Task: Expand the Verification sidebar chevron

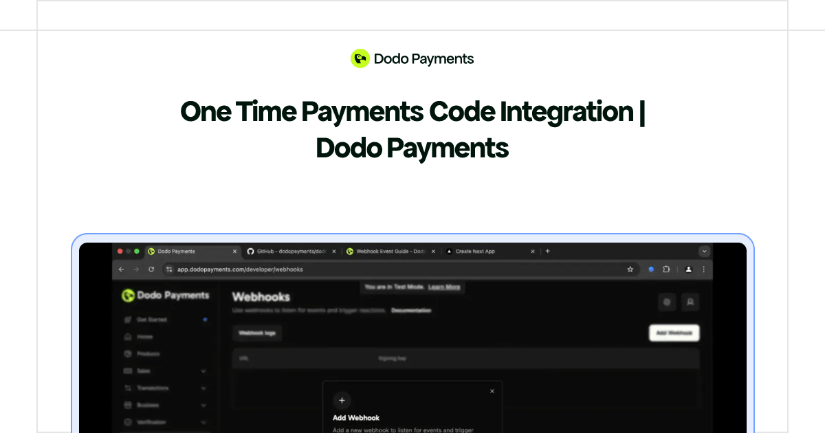Action: (x=203, y=422)
